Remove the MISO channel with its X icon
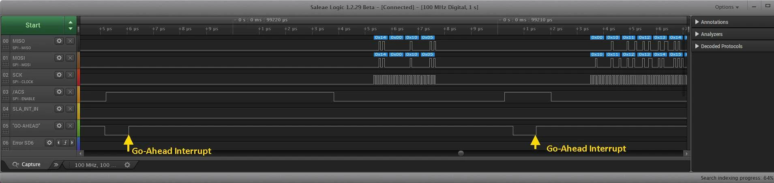Viewport: 774px width, 183px height. [x=70, y=41]
